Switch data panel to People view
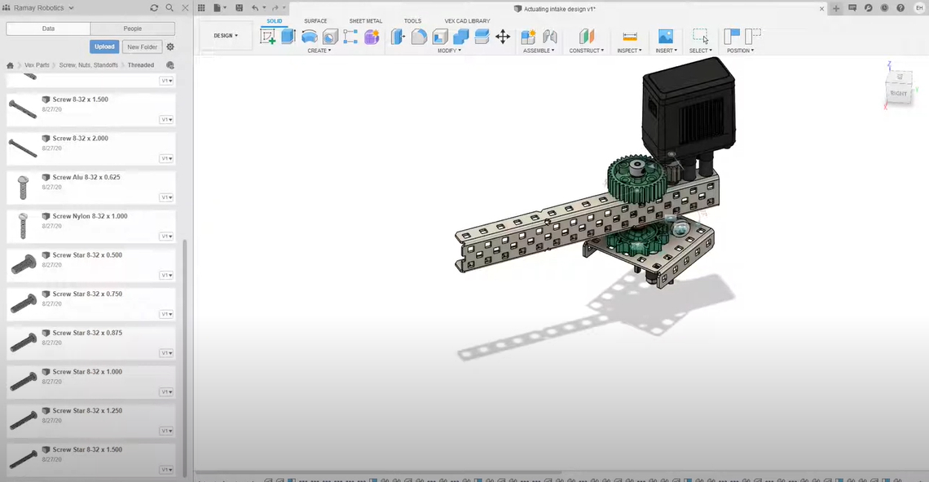The height and width of the screenshot is (482, 929). tap(132, 29)
